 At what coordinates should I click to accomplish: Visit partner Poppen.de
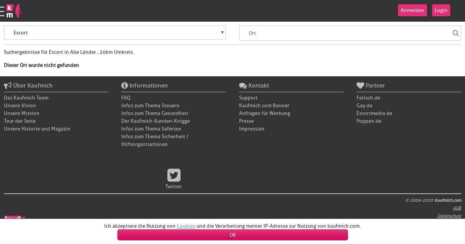pyautogui.click(x=369, y=121)
